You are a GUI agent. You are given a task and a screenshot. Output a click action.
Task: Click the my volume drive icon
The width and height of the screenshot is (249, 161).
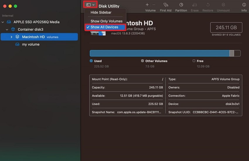coord(17,44)
